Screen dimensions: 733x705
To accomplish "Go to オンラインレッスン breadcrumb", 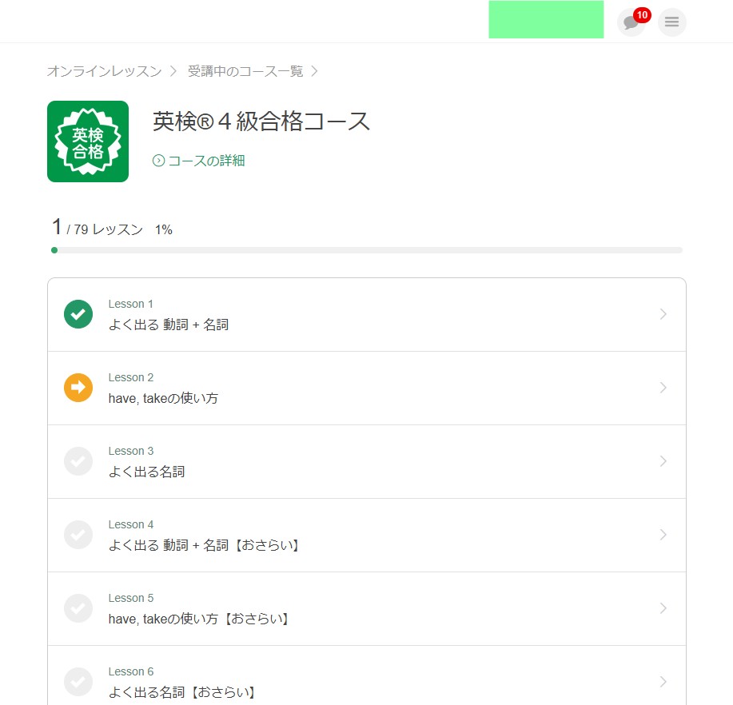I will tap(104, 71).
